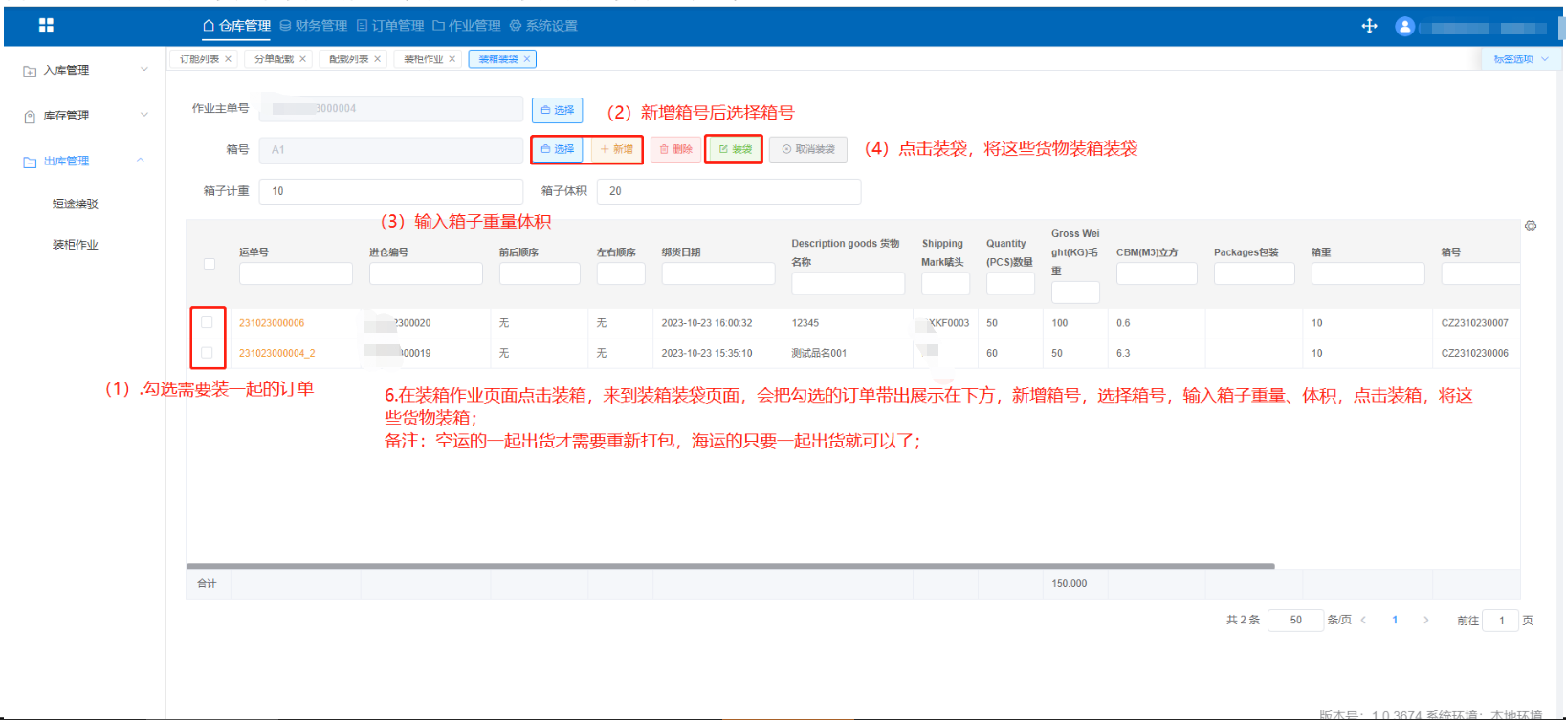This screenshot has height=720, width=1566.
Task: Switch to the 财务管理 top menu
Action: (x=314, y=26)
